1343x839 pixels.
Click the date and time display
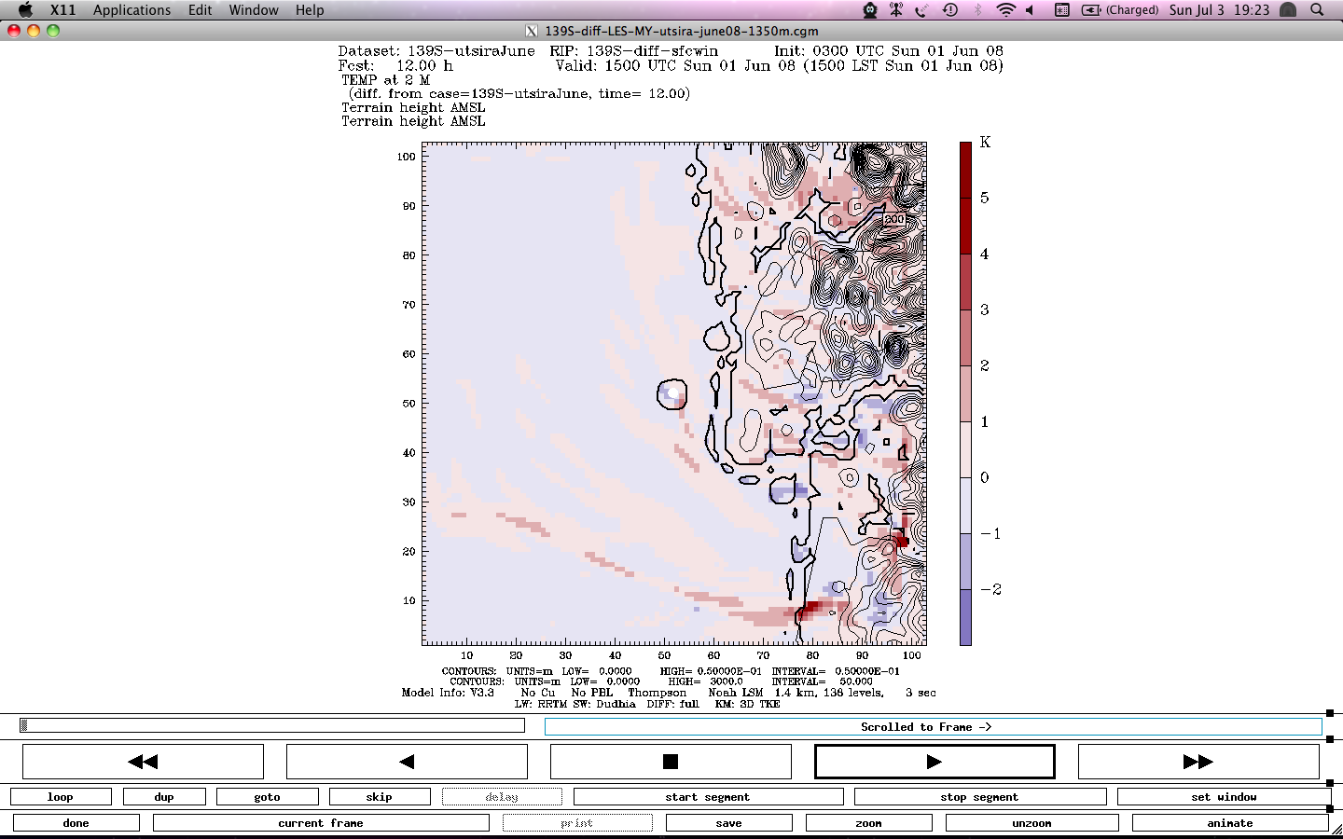point(1220,10)
